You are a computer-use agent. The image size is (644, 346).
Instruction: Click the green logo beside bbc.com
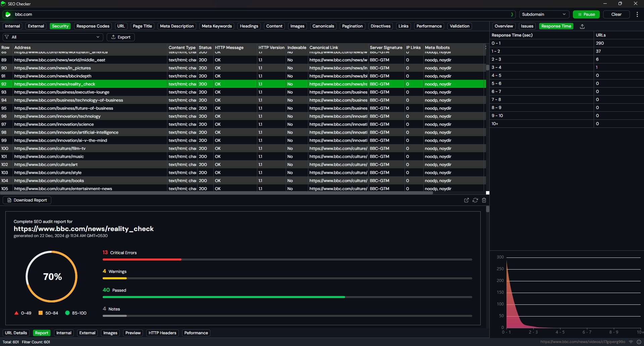8,14
